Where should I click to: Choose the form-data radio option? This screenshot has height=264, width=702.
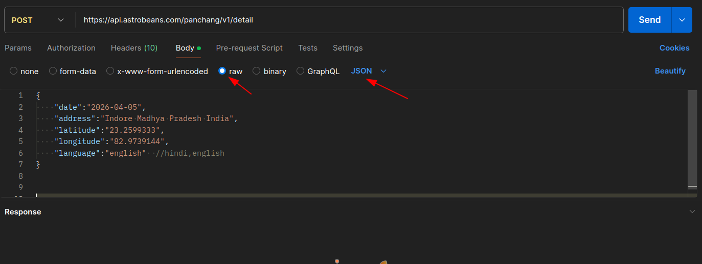pos(53,71)
